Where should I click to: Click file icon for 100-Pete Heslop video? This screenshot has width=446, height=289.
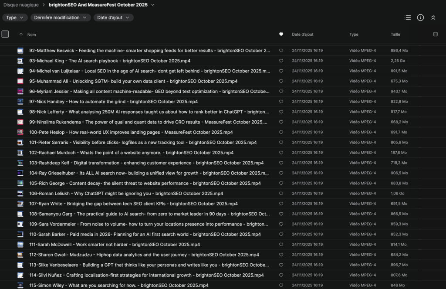(x=20, y=132)
